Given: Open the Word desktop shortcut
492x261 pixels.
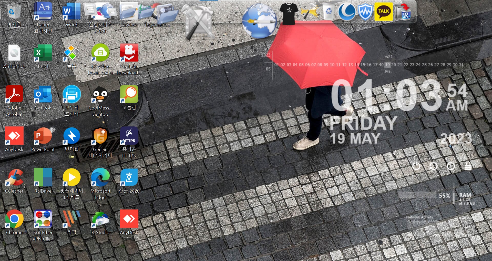Looking at the screenshot, I should point(71,14).
